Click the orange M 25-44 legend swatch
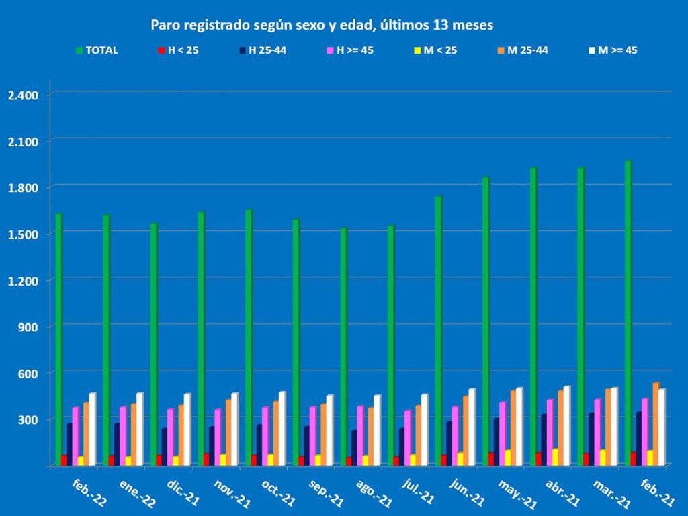 [501, 50]
